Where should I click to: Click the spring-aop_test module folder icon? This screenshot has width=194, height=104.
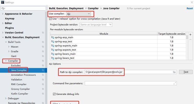52,42
